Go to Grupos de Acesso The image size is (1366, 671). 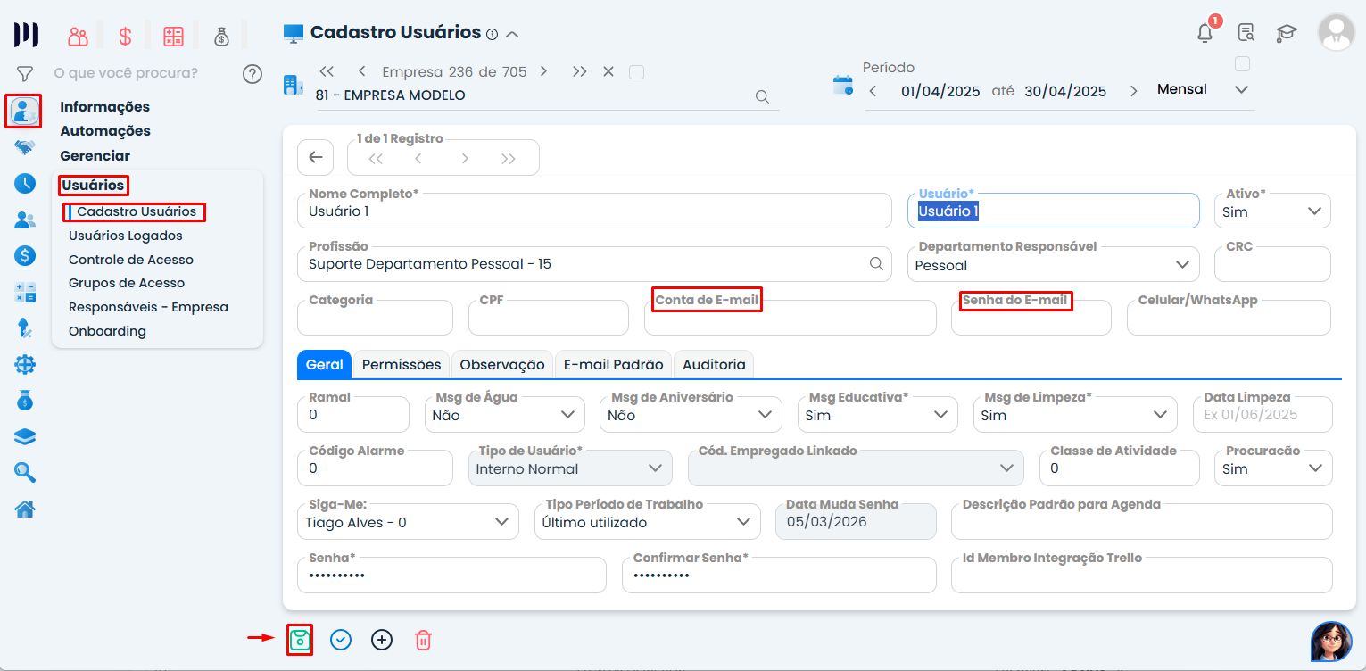coord(127,283)
